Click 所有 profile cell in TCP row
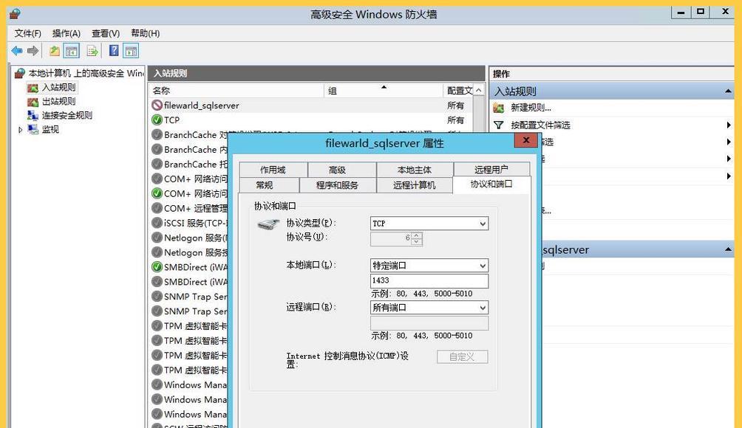This screenshot has width=742, height=428. 455,120
